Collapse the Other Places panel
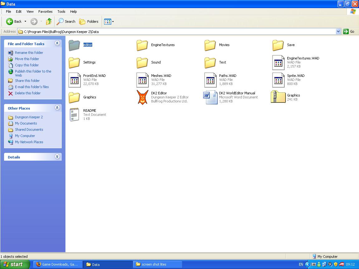The image size is (359, 269). point(57,108)
